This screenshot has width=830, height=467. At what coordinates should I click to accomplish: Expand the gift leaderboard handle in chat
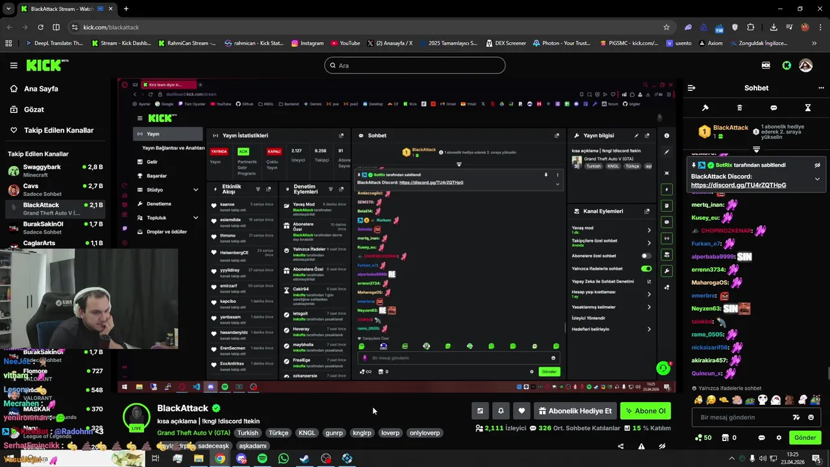point(756,150)
